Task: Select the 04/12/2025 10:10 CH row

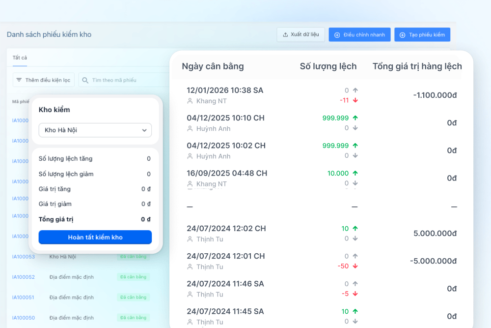Action: (x=322, y=123)
